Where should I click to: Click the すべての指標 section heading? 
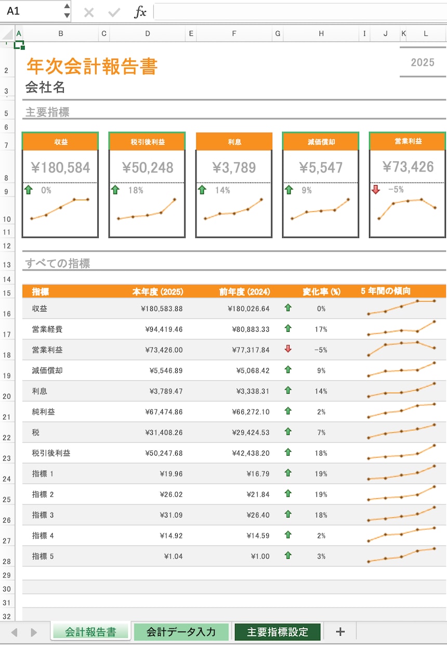click(x=57, y=264)
